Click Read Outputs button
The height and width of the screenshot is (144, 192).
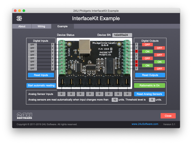(x=150, y=75)
